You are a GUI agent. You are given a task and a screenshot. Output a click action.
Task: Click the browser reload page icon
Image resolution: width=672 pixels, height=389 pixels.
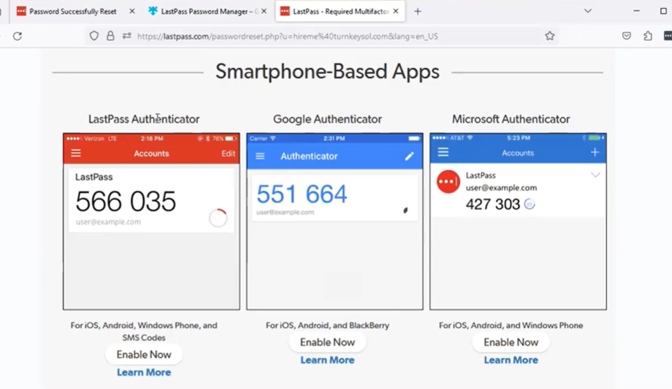[x=17, y=36]
